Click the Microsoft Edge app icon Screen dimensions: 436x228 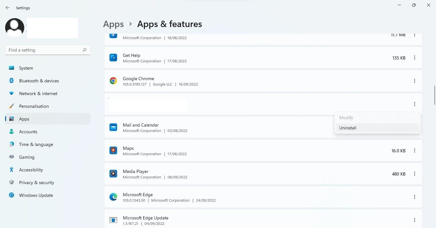point(113,197)
